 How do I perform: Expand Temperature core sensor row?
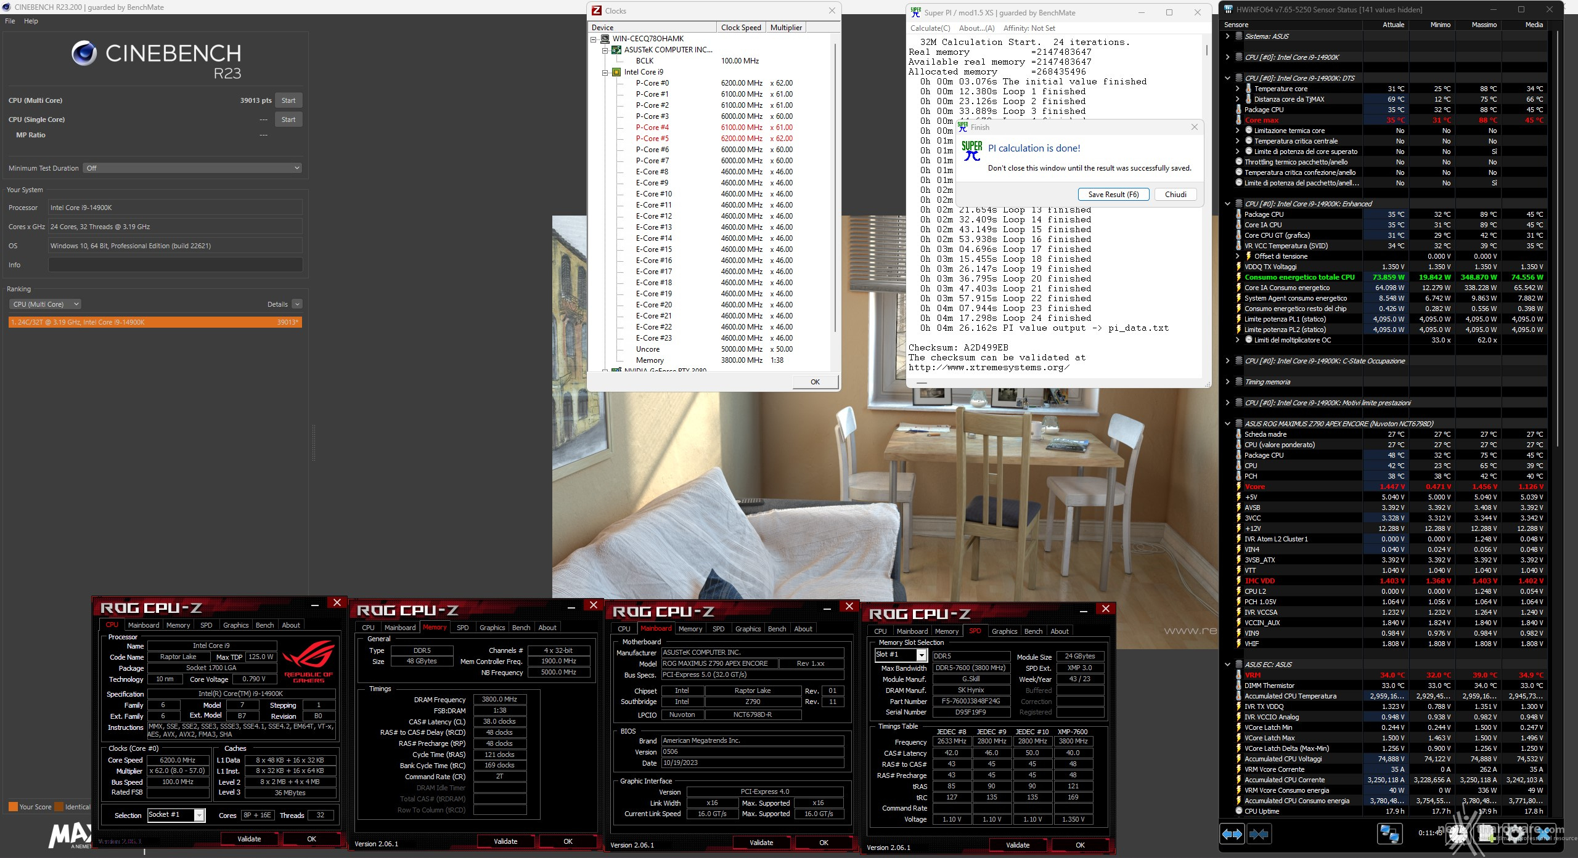[x=1237, y=89]
